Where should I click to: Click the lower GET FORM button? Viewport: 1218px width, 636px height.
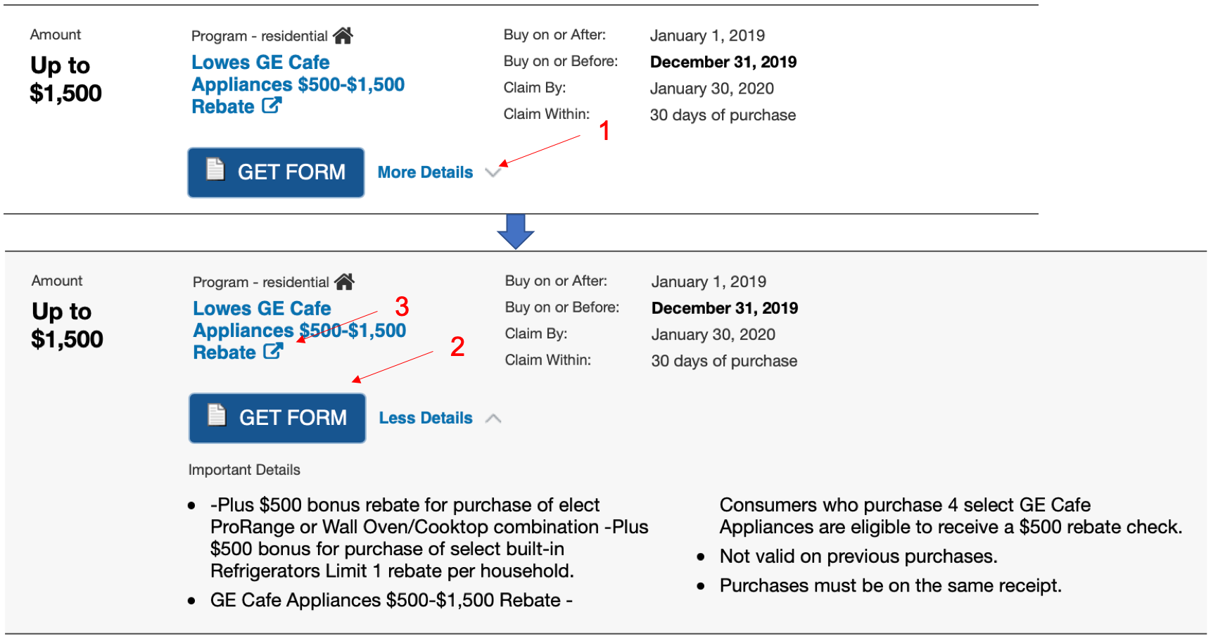[x=277, y=417]
